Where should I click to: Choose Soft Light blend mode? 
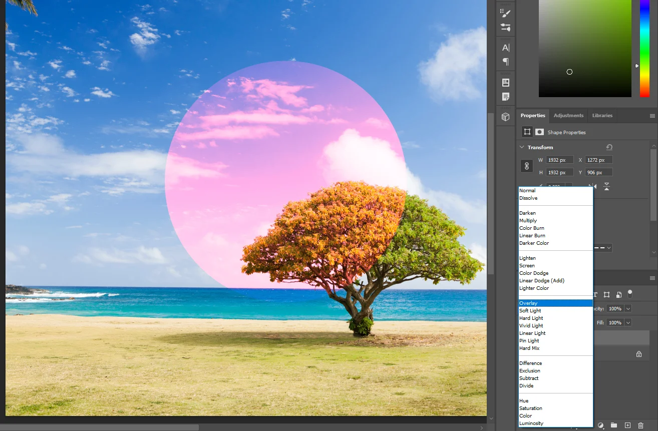tap(530, 311)
